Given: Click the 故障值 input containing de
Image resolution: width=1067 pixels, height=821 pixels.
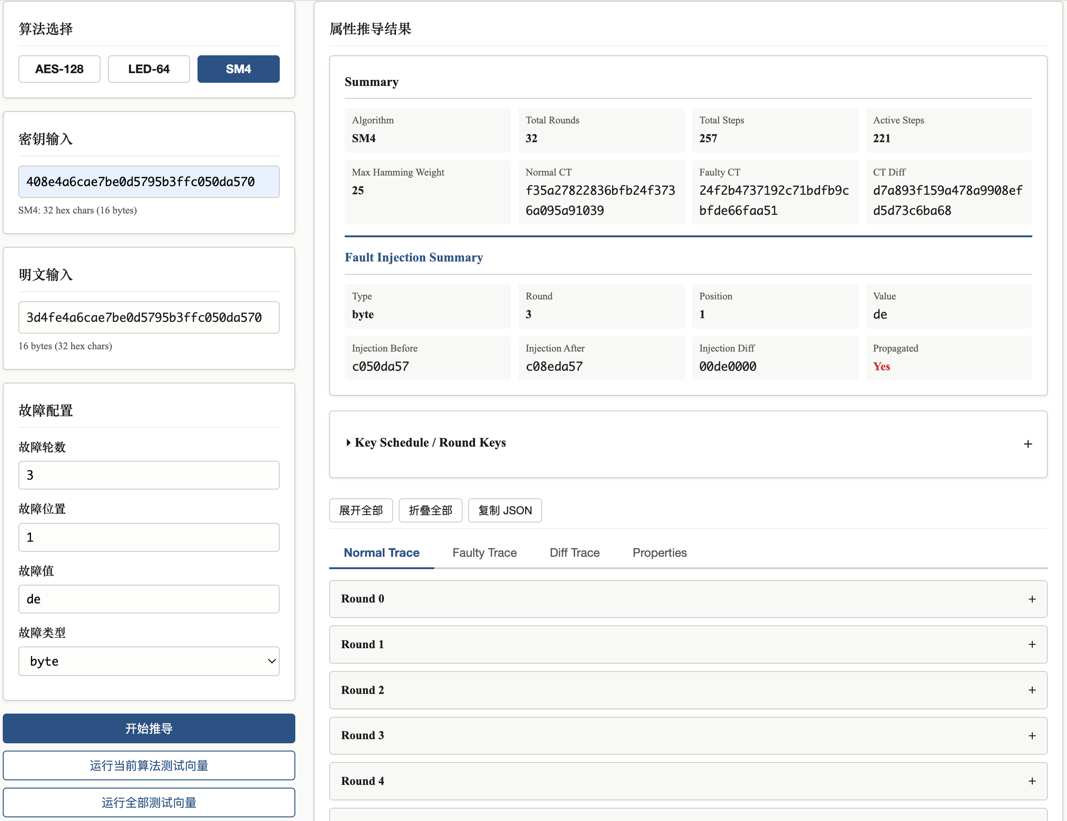Looking at the screenshot, I should [x=149, y=599].
